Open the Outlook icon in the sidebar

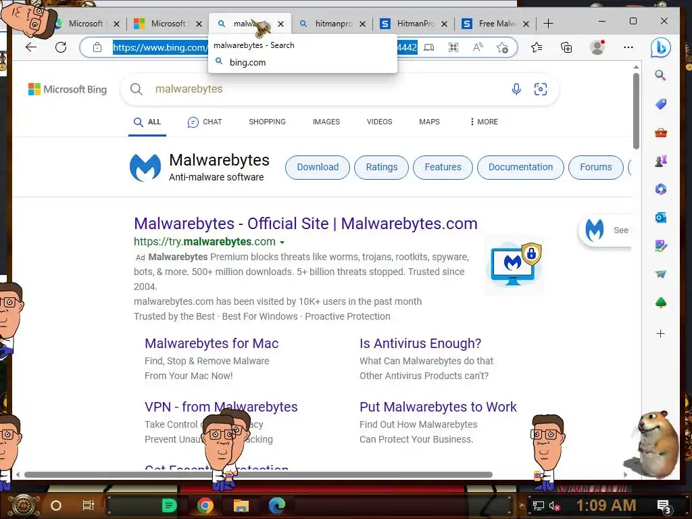pos(661,217)
